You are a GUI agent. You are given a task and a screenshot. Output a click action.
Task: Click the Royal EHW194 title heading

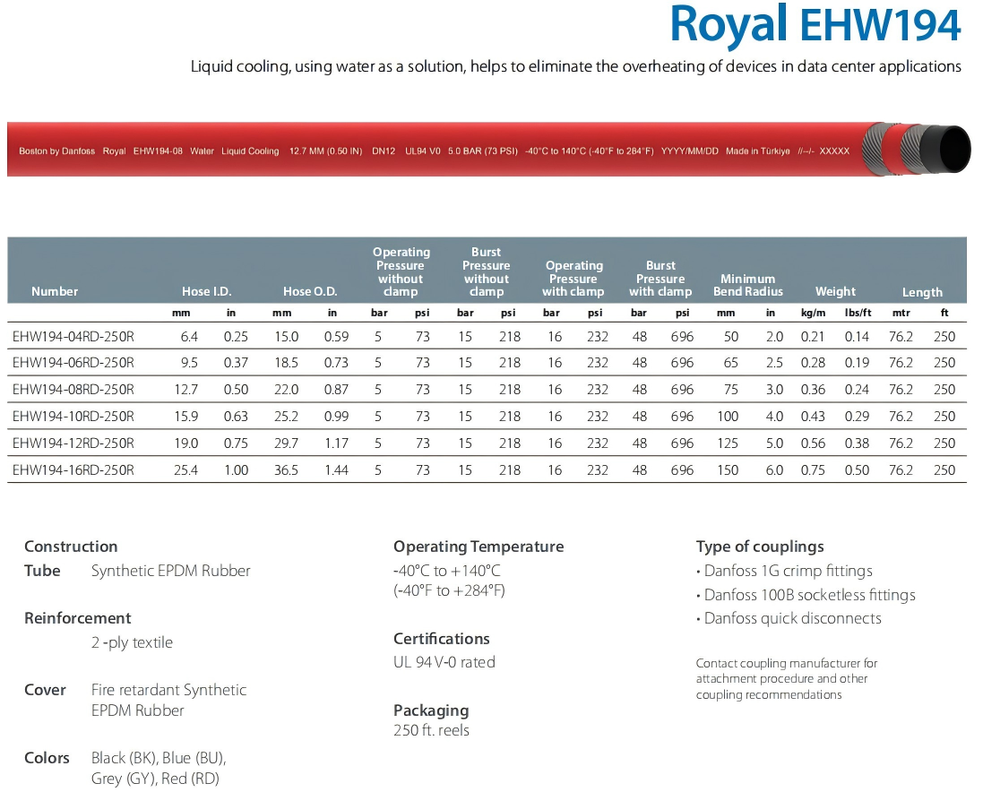click(815, 25)
